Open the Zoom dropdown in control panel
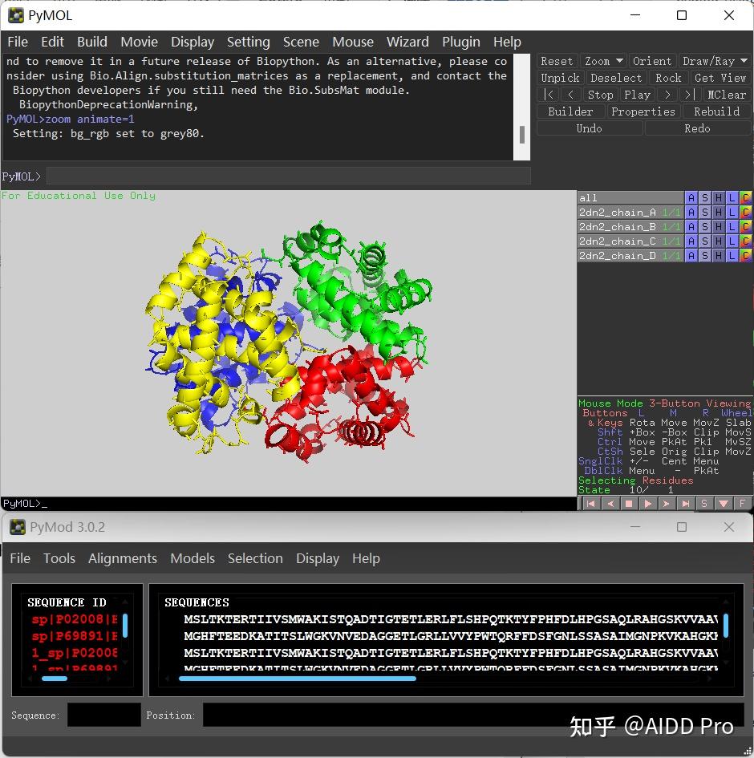The image size is (754, 758). [603, 61]
